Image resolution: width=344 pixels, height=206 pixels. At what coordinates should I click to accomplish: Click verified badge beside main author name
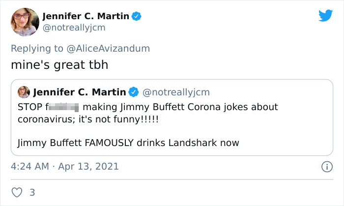(137, 16)
